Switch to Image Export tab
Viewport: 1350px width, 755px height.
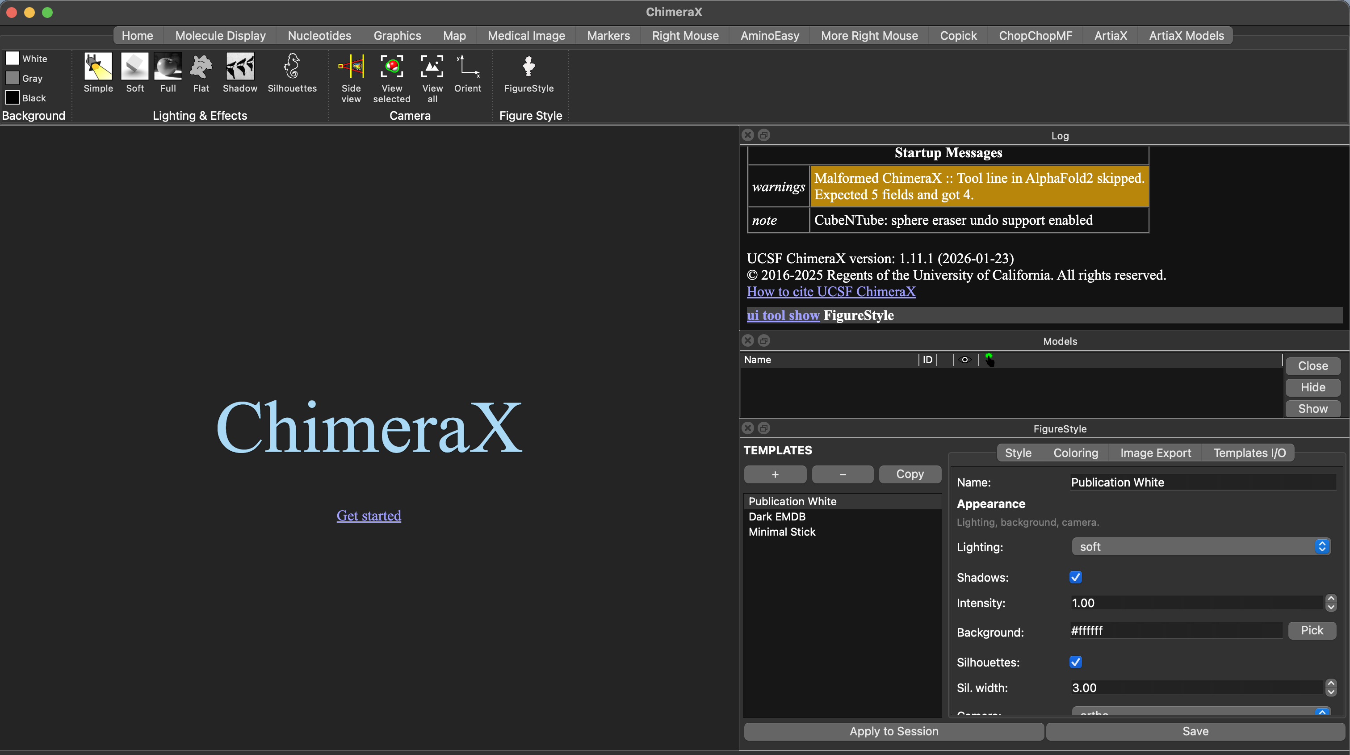(x=1156, y=453)
